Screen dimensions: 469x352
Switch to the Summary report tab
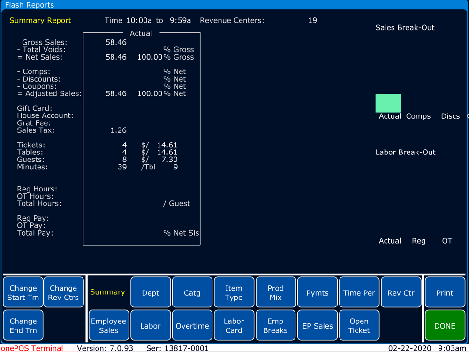pos(107,292)
